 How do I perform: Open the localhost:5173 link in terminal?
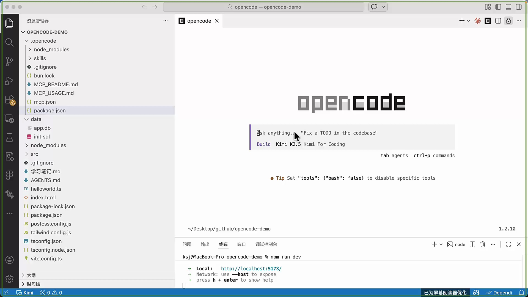251,269
